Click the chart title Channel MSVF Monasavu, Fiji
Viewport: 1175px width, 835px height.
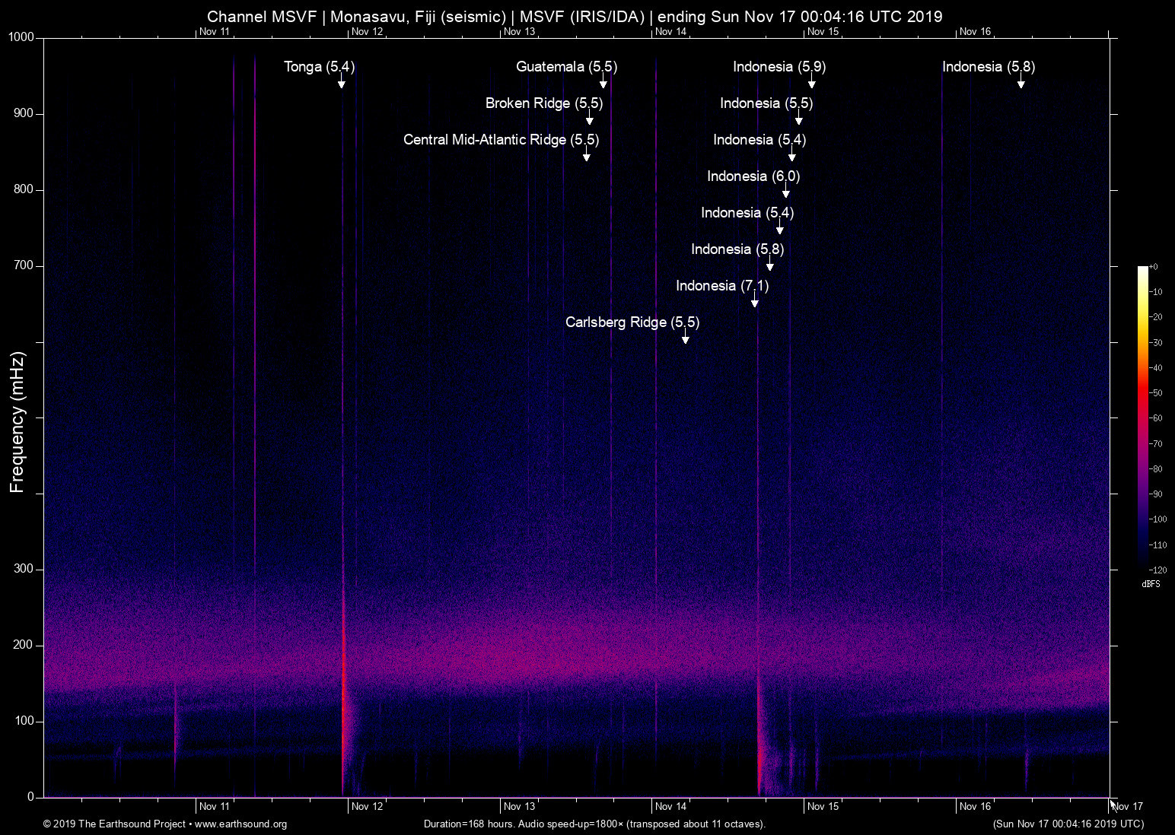click(x=575, y=17)
